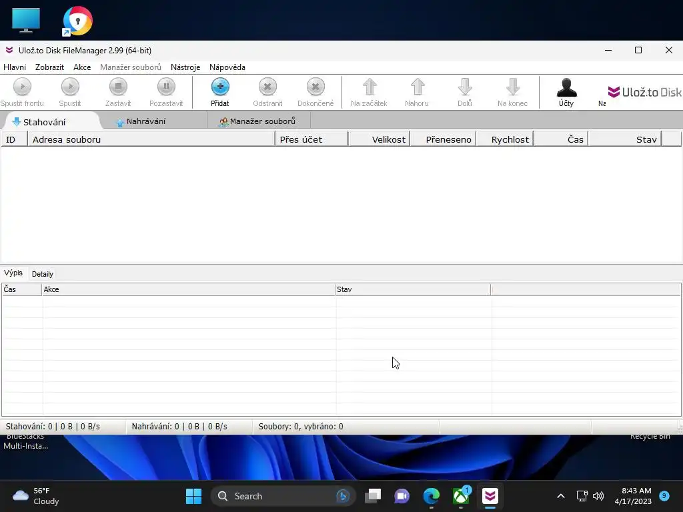
Task: Click the Nahrávání status bar entry
Action: click(179, 427)
